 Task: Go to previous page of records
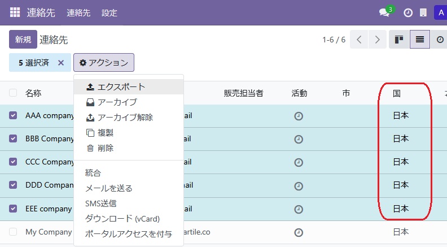tap(359, 40)
